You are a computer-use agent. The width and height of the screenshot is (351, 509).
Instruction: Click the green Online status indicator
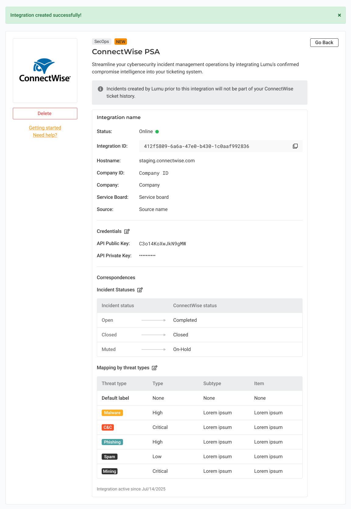[157, 132]
